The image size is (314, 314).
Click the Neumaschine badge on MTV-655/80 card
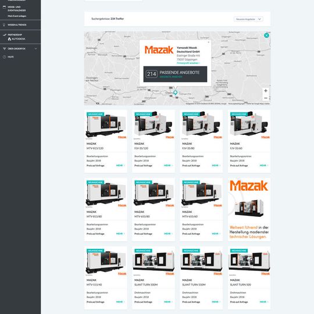point(143,182)
